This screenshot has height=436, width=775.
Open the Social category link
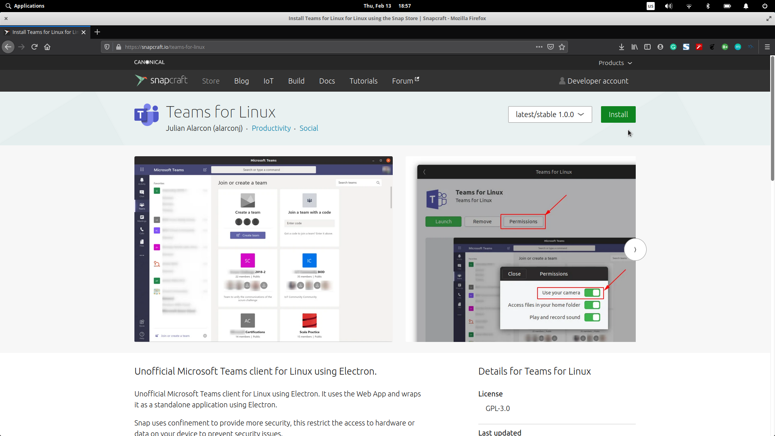309,128
